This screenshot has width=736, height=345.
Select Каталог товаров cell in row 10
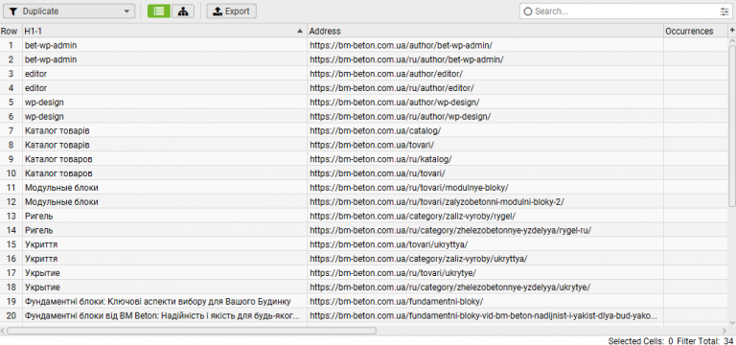click(164, 173)
